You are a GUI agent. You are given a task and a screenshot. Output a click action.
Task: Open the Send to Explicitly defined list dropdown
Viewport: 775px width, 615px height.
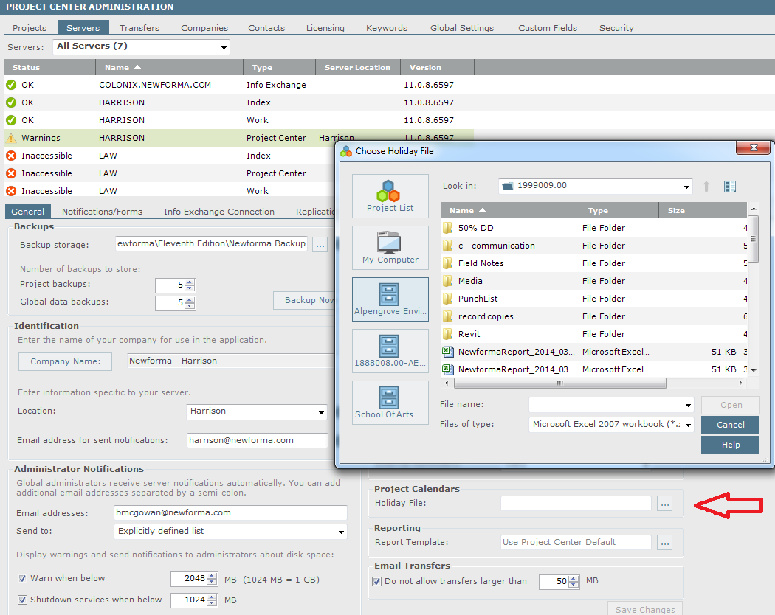pyautogui.click(x=341, y=532)
